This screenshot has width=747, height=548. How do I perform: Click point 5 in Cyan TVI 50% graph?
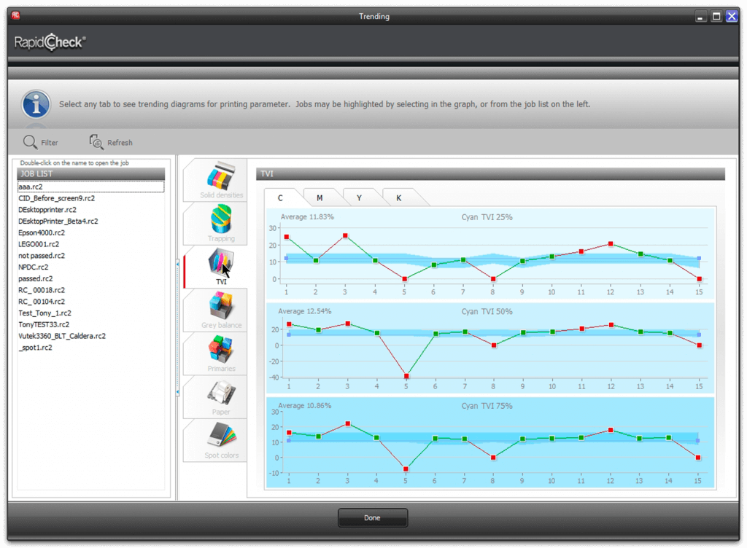point(406,376)
